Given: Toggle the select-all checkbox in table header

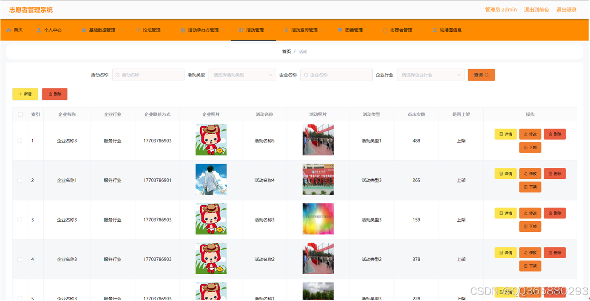Looking at the screenshot, I should 20,114.
